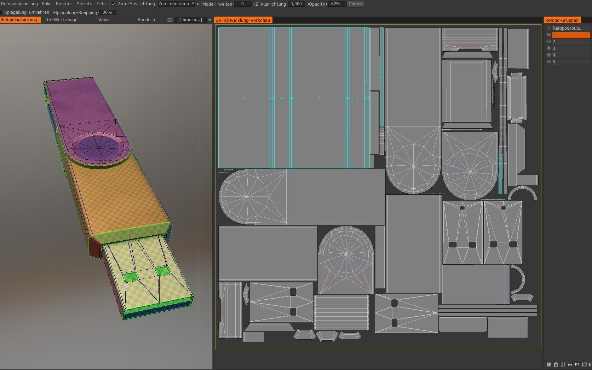The width and height of the screenshot is (592, 370).
Task: Click the Colors button
Action: click(355, 4)
